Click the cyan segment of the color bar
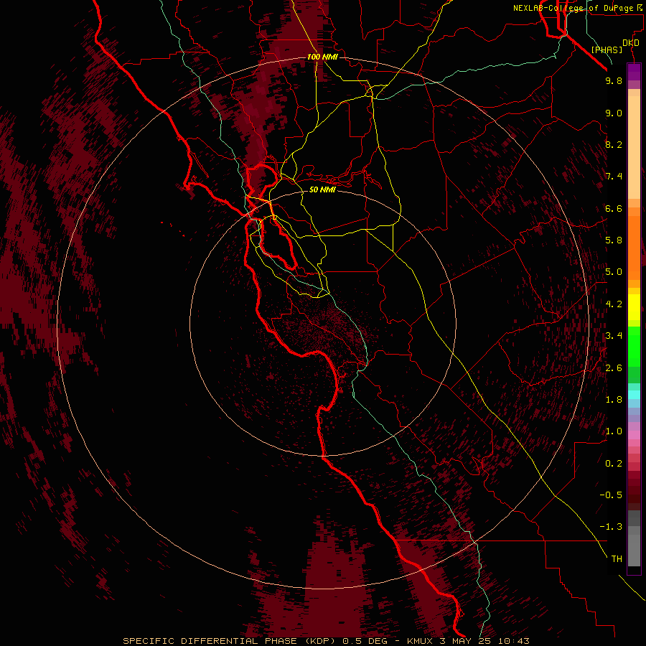This screenshot has width=646, height=646. (x=634, y=395)
